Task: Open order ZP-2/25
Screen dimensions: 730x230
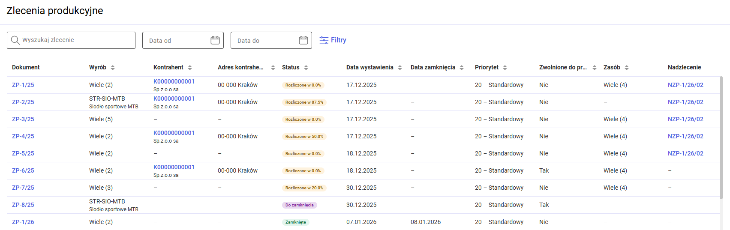Action: click(23, 102)
